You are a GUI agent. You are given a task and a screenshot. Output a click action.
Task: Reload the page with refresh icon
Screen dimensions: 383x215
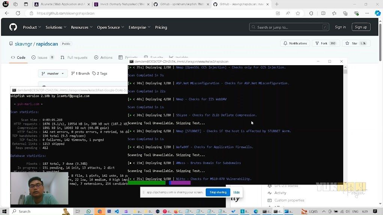(18, 13)
